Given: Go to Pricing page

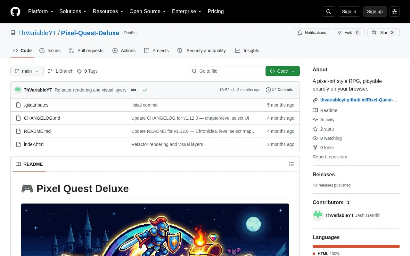Looking at the screenshot, I should (x=216, y=12).
